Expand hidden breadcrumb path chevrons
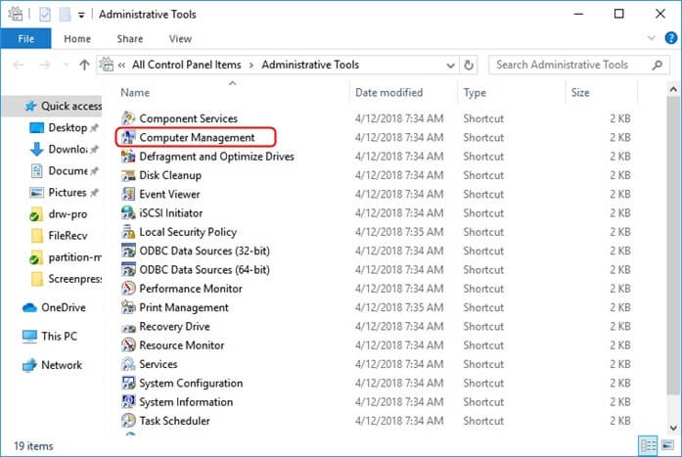The image size is (682, 457). pyautogui.click(x=121, y=66)
